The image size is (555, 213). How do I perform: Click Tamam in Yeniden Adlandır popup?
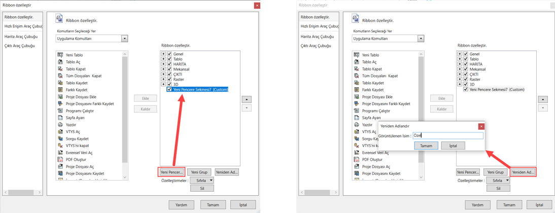[x=426, y=146]
